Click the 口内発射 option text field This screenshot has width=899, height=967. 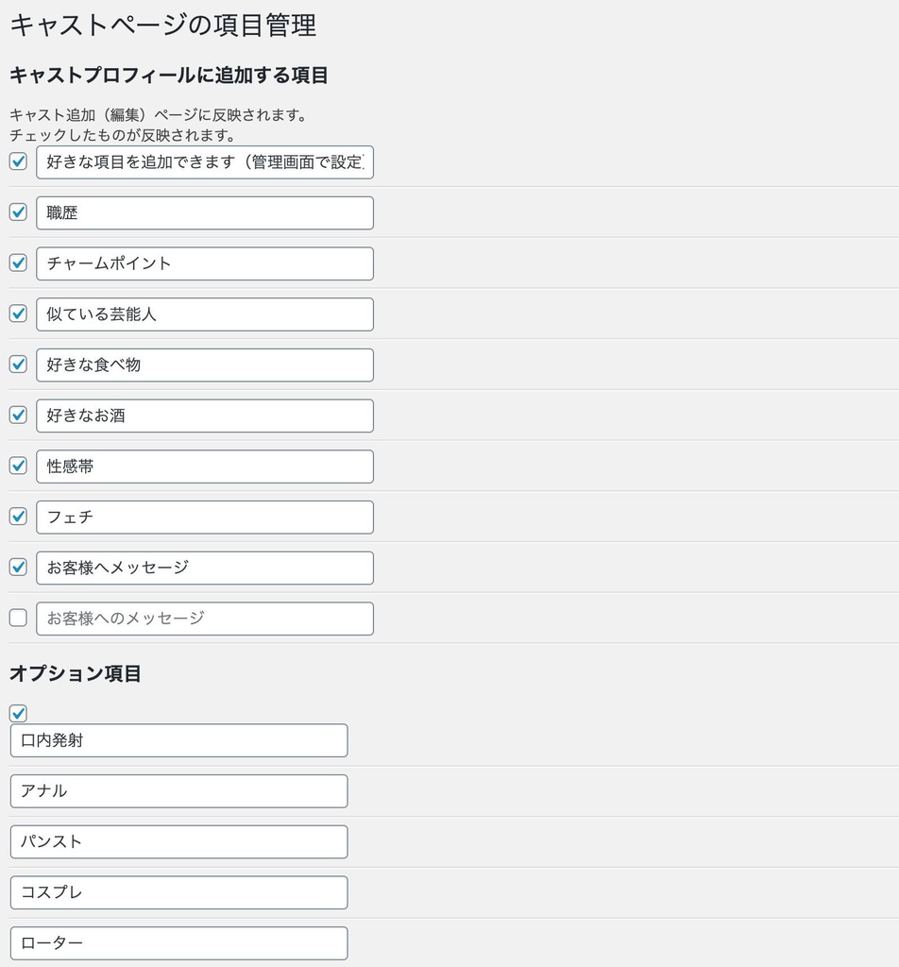[x=178, y=740]
